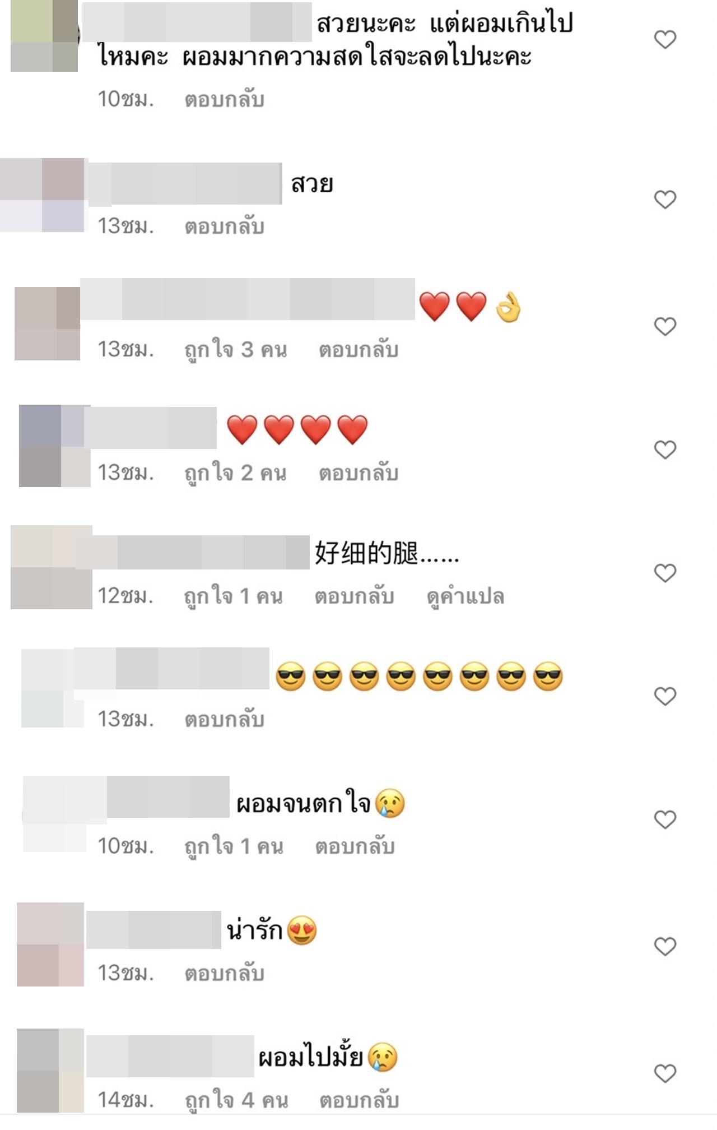Open avatar of the first commenter
This screenshot has width=717, height=1130.
[x=44, y=36]
